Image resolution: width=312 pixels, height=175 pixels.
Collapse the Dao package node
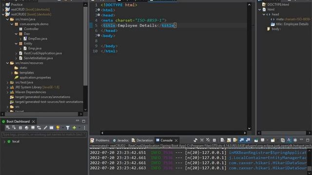16,34
